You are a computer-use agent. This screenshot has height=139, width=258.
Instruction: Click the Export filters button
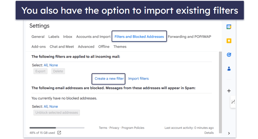40,71
